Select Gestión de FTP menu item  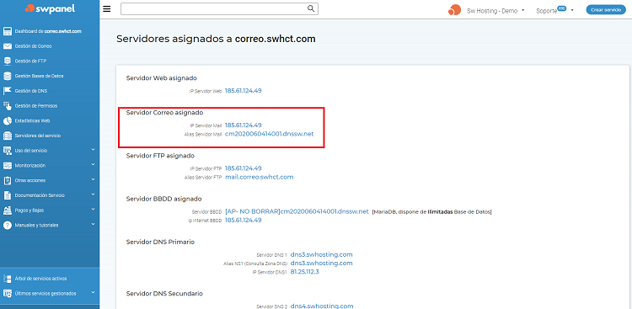pyautogui.click(x=31, y=61)
